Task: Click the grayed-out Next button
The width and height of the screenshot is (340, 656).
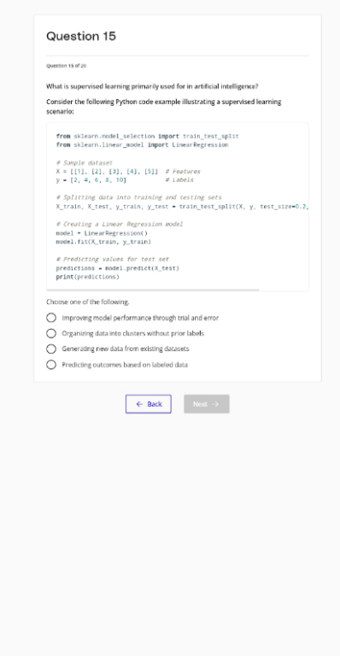Action: [x=207, y=404]
